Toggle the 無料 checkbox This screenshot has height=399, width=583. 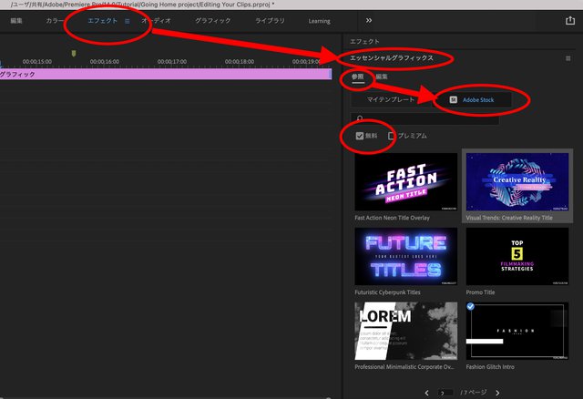click(359, 136)
